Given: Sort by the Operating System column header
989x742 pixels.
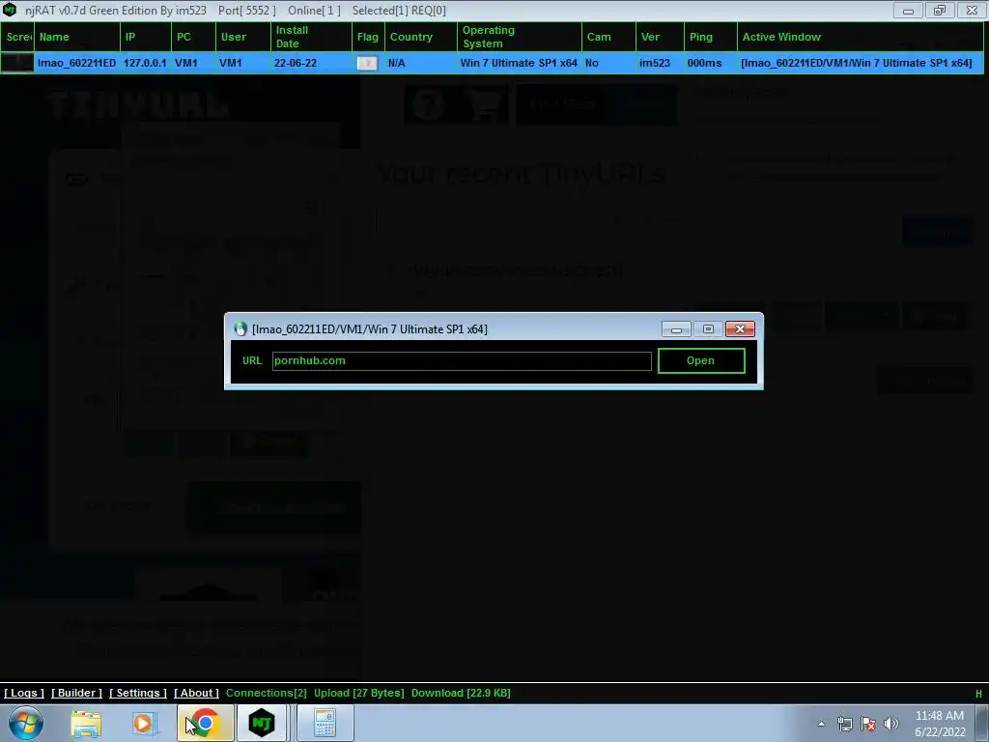Looking at the screenshot, I should click(520, 38).
